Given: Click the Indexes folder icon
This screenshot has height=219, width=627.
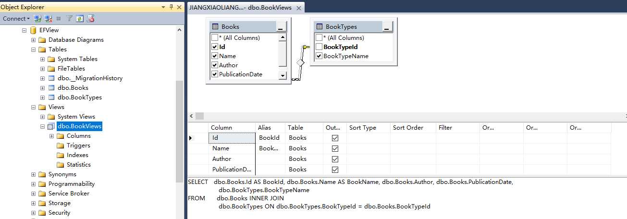Looking at the screenshot, I should point(60,155).
